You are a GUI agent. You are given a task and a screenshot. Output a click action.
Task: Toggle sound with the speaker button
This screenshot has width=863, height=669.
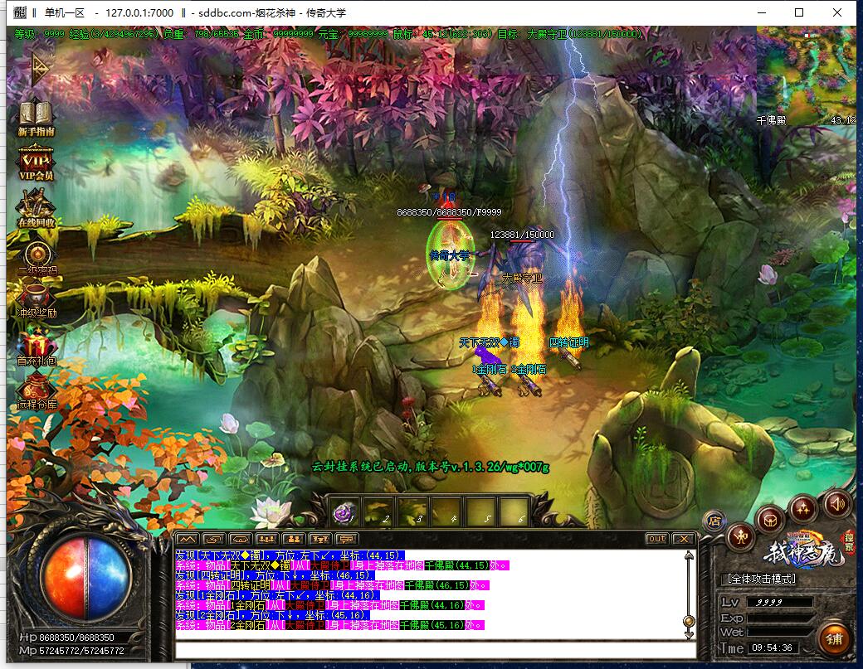tap(837, 503)
